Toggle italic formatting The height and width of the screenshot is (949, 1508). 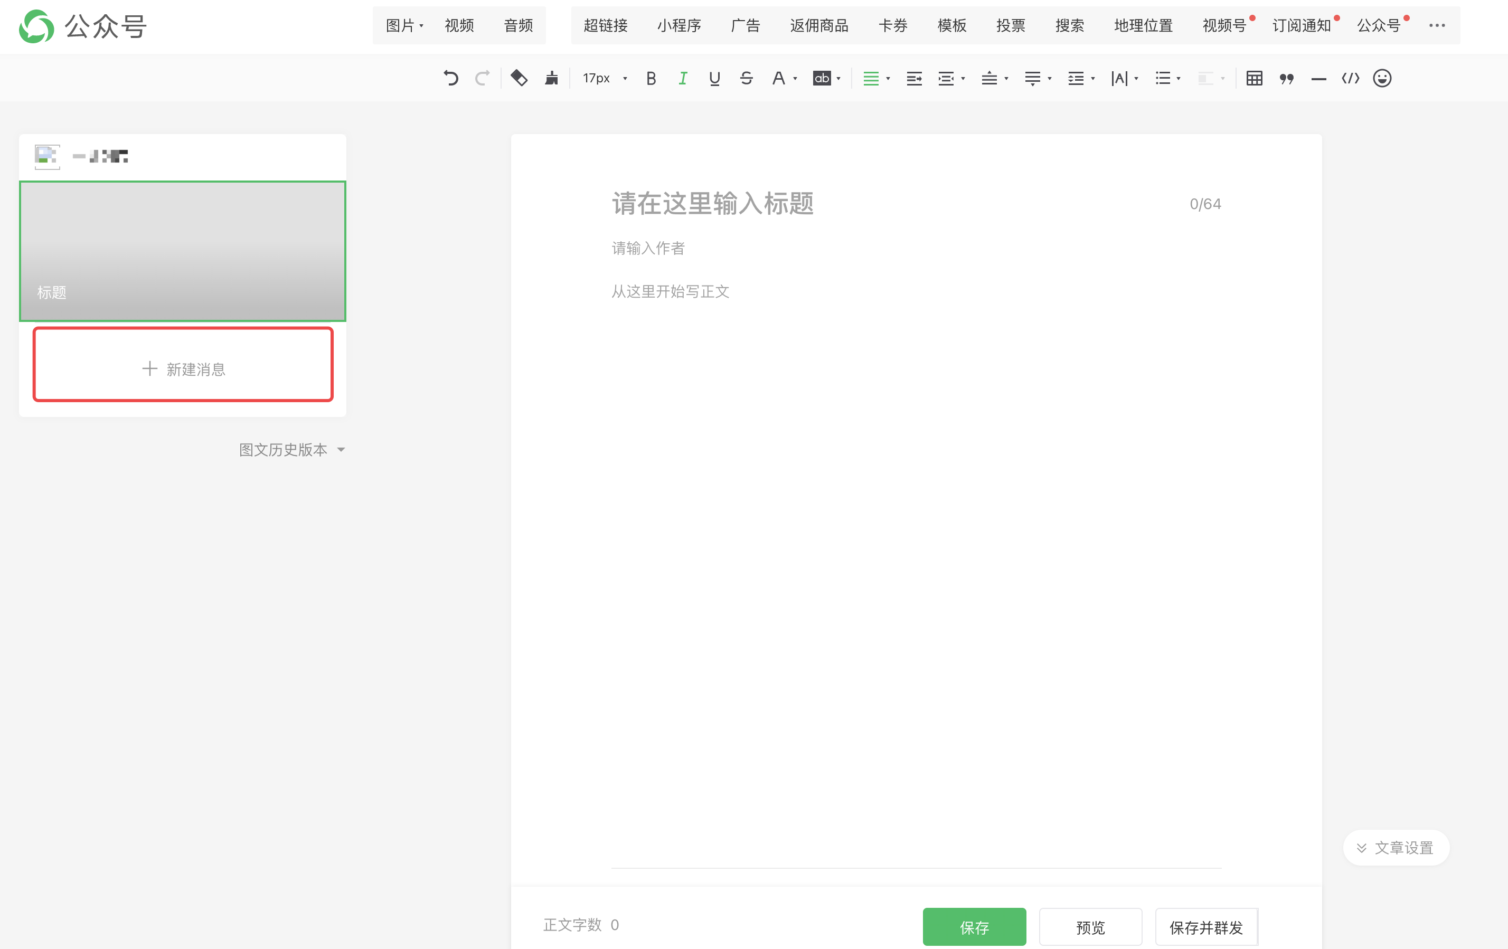point(683,78)
